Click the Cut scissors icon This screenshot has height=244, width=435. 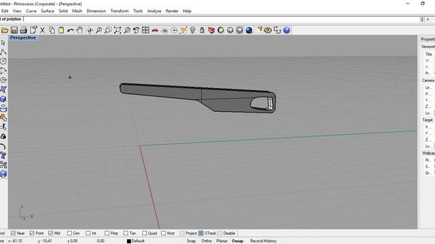point(42,30)
